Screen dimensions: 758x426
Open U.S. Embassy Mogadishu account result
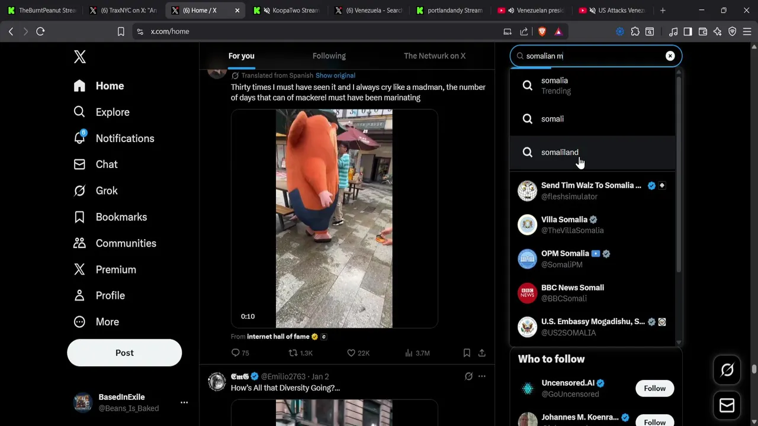tap(592, 327)
